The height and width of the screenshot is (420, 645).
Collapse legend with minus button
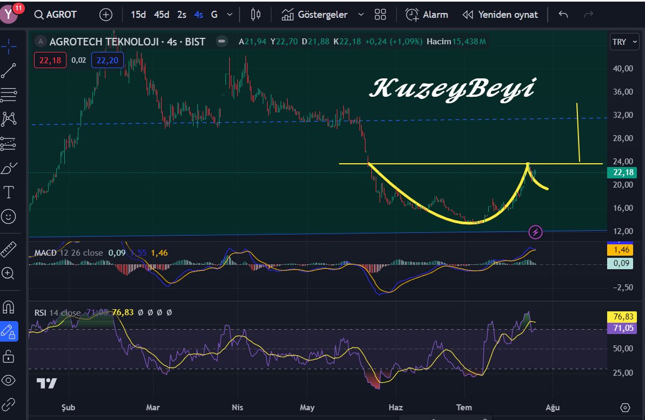click(222, 42)
